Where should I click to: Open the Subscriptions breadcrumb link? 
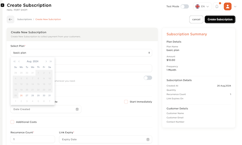tap(25, 19)
